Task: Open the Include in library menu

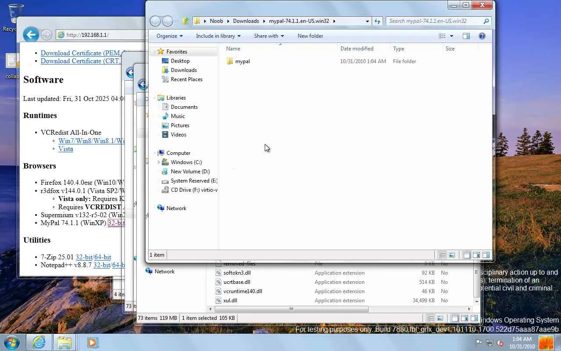Action: (x=218, y=36)
